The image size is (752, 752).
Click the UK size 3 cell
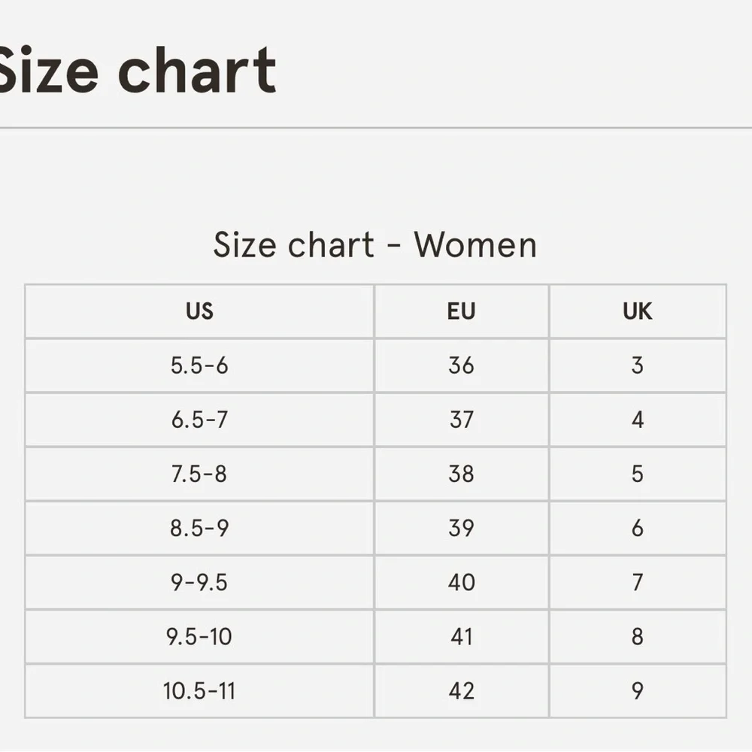point(637,365)
